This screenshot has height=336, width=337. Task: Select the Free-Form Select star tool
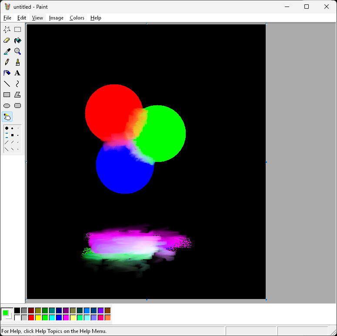pos(7,29)
